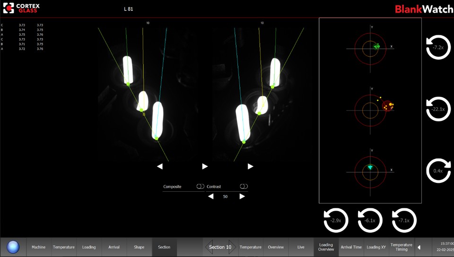Click the 0.4x clockwise rotation icon
Screen dimensions: 454x257
438,171
